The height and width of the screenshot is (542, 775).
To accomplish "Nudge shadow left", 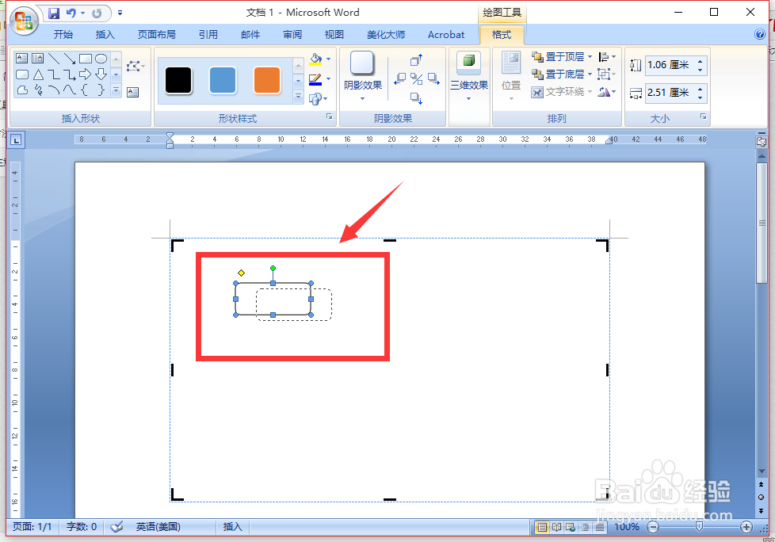I will [x=400, y=79].
